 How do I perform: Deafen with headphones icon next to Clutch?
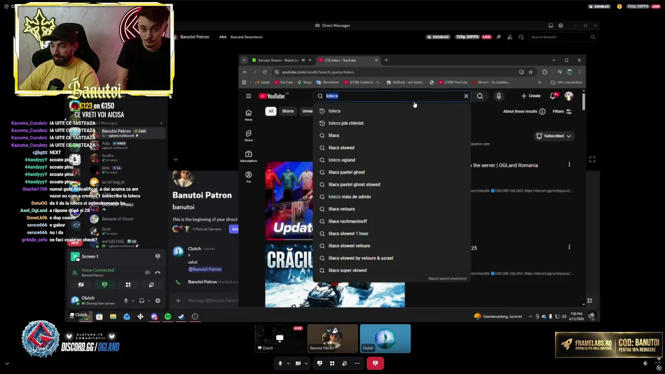[x=142, y=300]
